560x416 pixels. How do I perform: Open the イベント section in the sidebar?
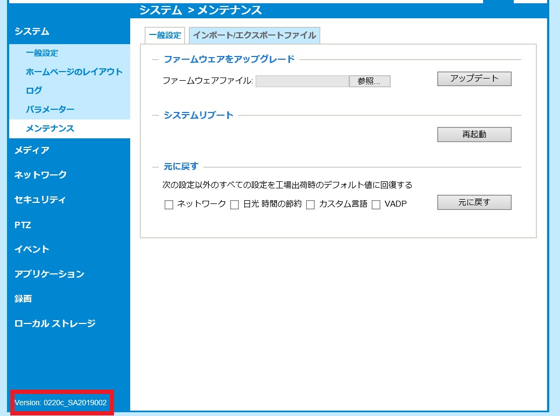(31, 249)
